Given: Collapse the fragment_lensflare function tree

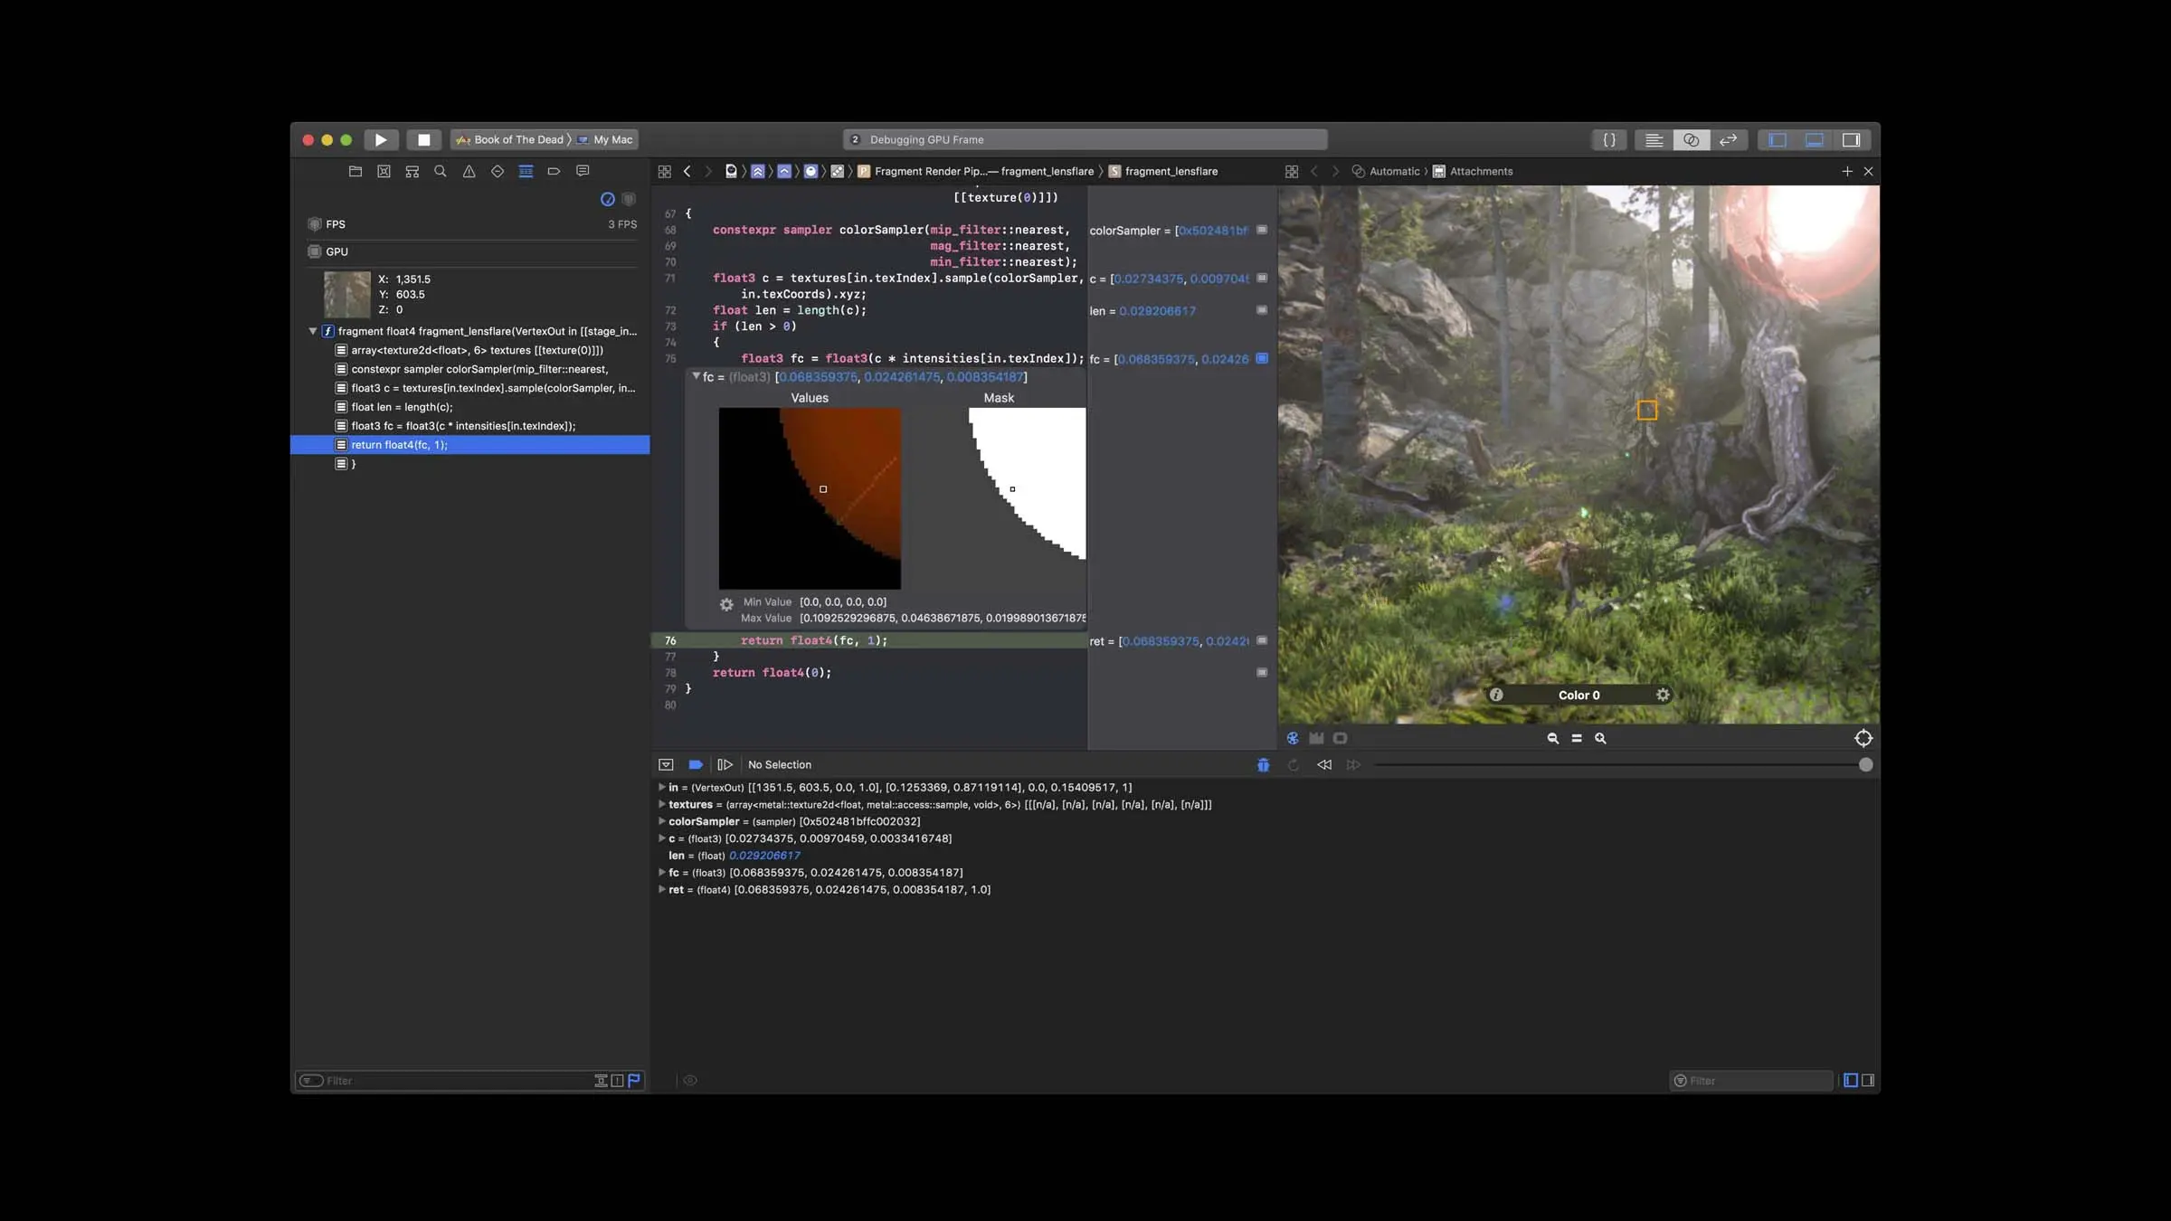Looking at the screenshot, I should 312,331.
